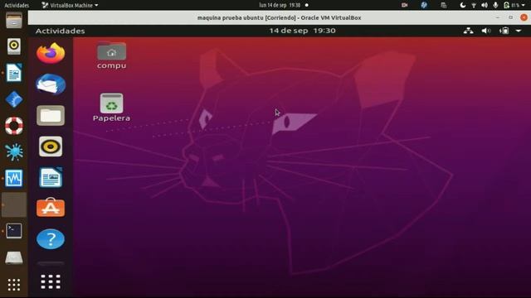The height and width of the screenshot is (298, 531).
Task: Launch Rhythmbox in the guest dock
Action: [x=51, y=147]
